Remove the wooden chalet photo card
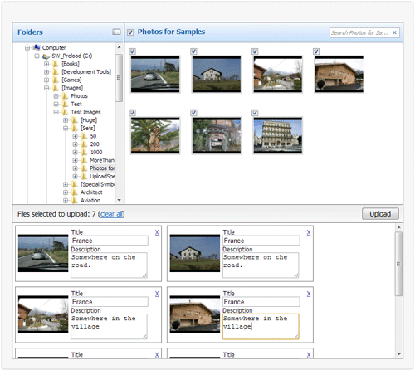Viewport: 415px width, 370px height. [x=309, y=294]
